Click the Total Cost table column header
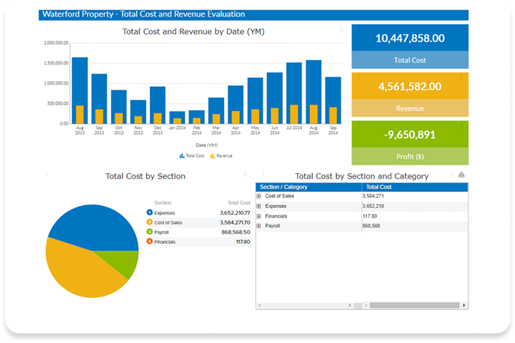Screen dimensions: 515x343 [379, 187]
